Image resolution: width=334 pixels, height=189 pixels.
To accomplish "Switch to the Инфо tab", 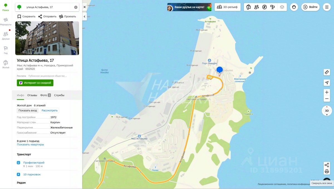I will click(21, 95).
